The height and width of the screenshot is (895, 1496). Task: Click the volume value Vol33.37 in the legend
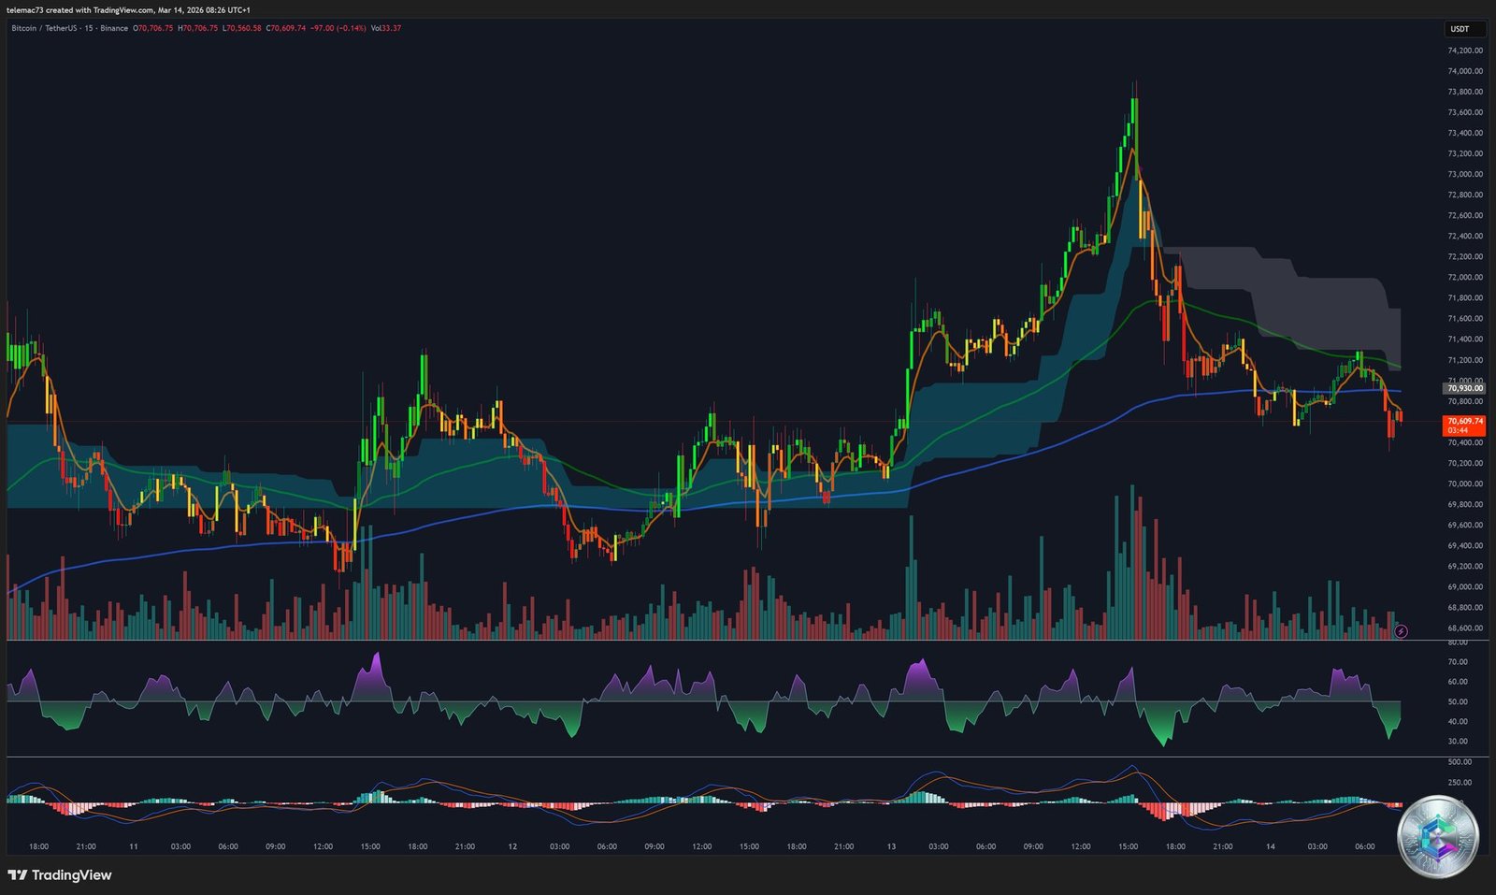pos(385,29)
